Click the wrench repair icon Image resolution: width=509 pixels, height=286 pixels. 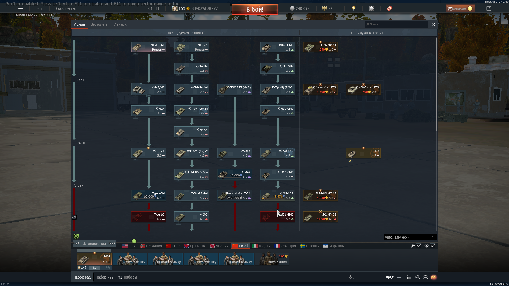pyautogui.click(x=413, y=246)
